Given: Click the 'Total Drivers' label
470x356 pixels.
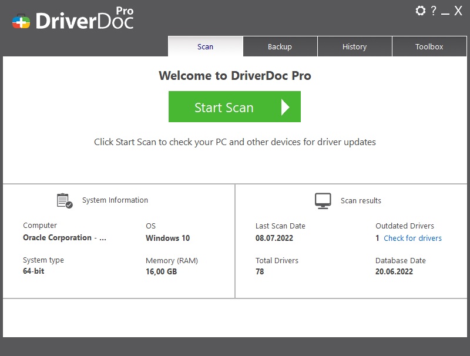Looking at the screenshot, I should [x=277, y=261].
